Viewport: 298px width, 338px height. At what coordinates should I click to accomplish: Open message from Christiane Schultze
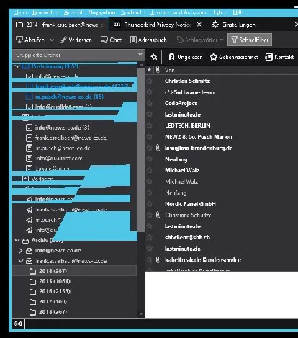click(x=188, y=215)
